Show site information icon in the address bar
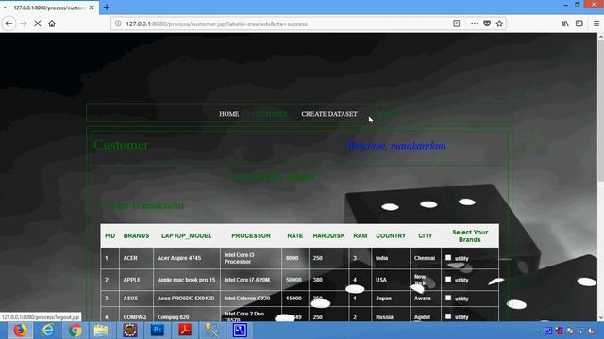The height and width of the screenshot is (339, 604). [x=118, y=24]
